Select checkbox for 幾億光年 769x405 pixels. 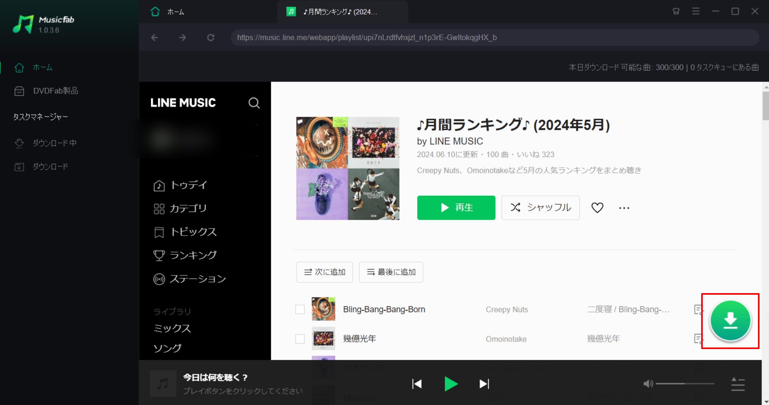300,339
